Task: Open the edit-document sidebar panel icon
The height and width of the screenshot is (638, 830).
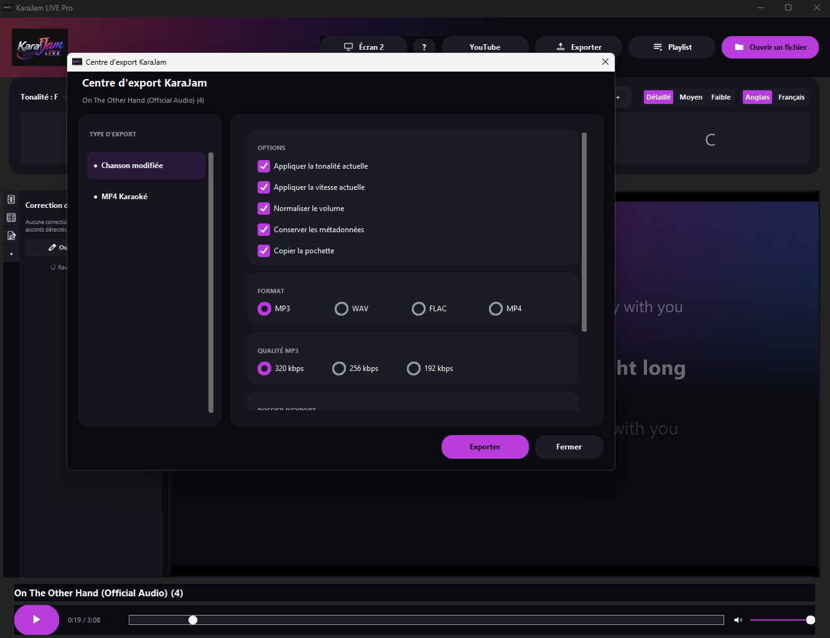Action: pos(11,235)
